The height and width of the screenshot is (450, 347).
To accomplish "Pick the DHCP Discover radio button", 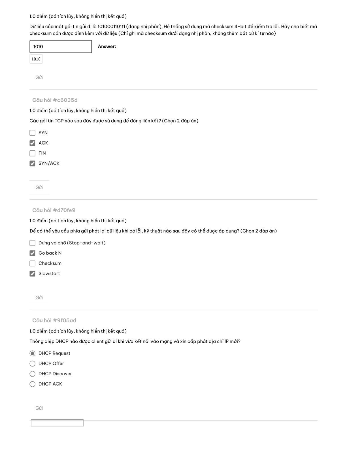I will [33, 374].
